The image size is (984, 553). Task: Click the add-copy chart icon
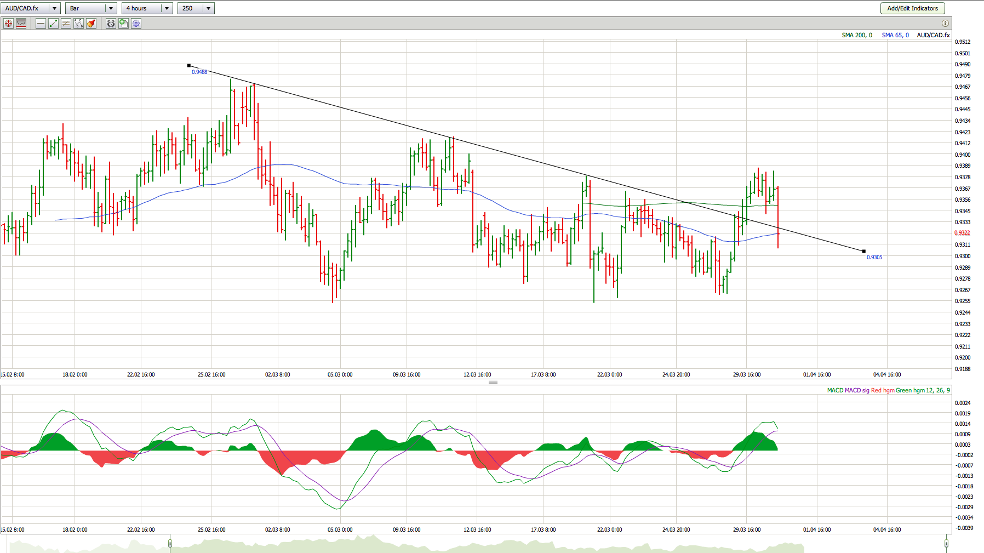(123, 24)
